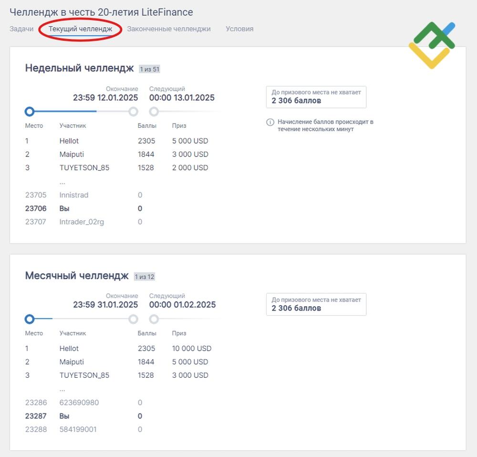Click weekly '2 306 баллов' prize gap box
Screen dimensions: 477x457
tap(316, 97)
